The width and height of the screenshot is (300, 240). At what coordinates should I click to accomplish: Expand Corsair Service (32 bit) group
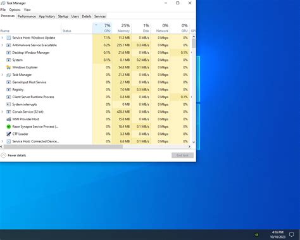tap(3, 111)
